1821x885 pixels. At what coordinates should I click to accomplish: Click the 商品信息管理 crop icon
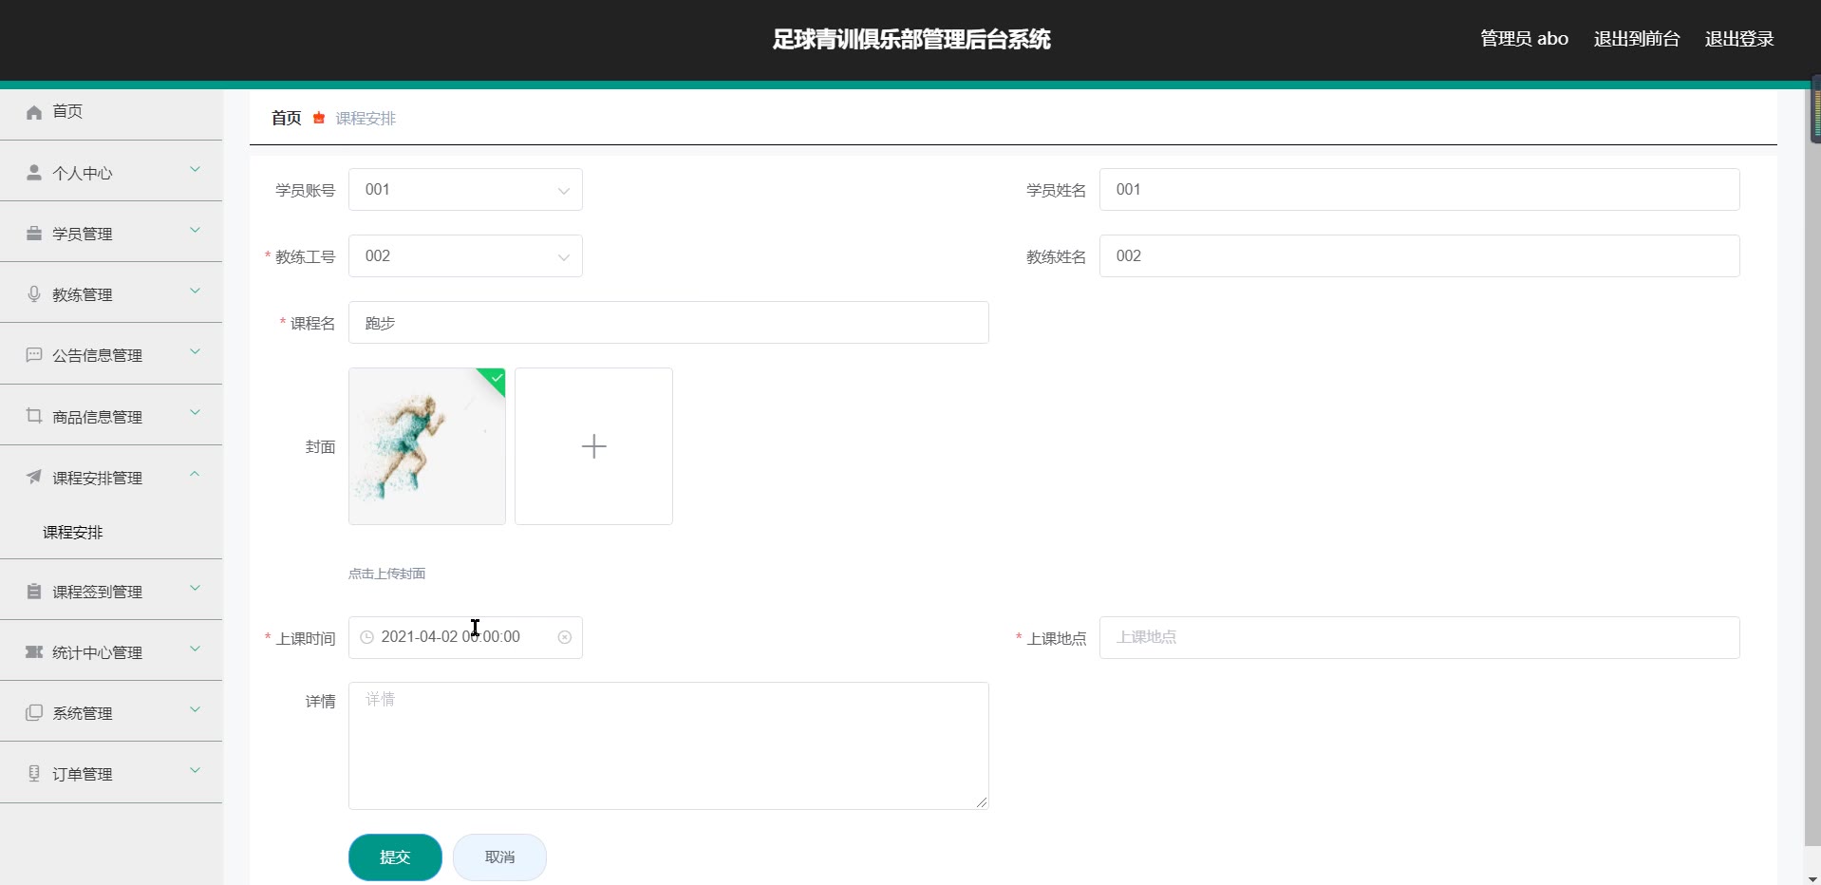pyautogui.click(x=34, y=416)
